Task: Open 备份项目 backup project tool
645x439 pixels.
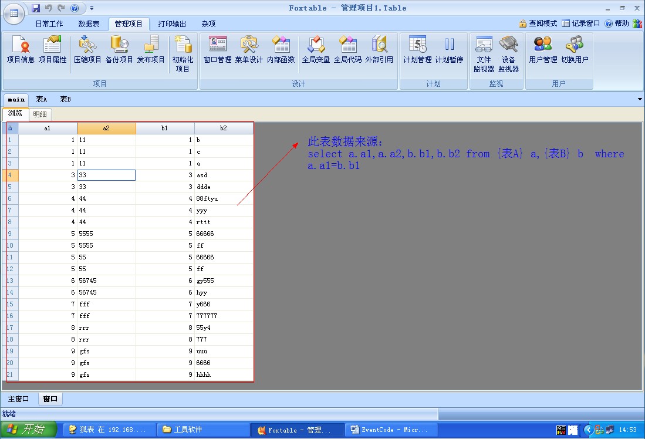Action: (119, 49)
